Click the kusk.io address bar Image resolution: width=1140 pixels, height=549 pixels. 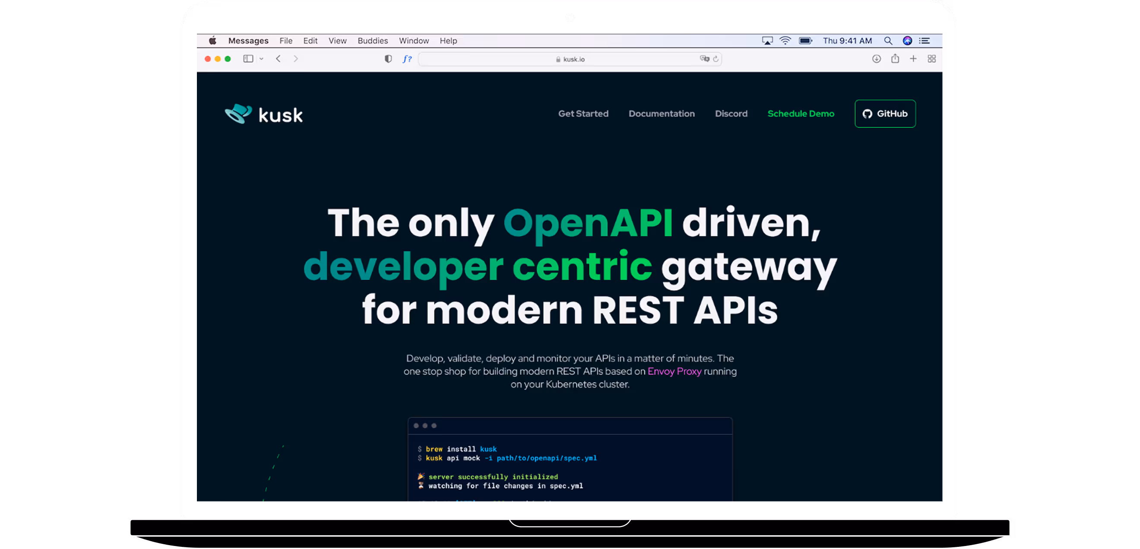pyautogui.click(x=570, y=59)
